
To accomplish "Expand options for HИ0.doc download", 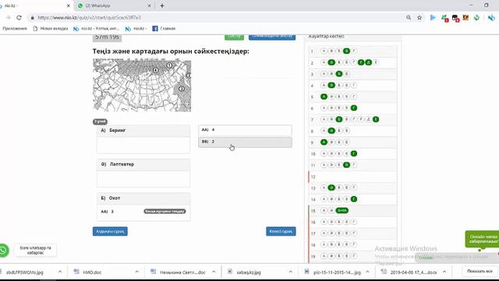I will (137, 272).
